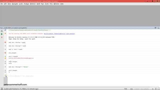Image resolution: width=160 pixels, height=90 pixels.
Task: Click the 'n/a' entry in the status bar
Action: [131, 89]
